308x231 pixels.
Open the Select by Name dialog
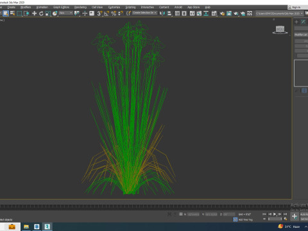pyautogui.click(x=13, y=13)
